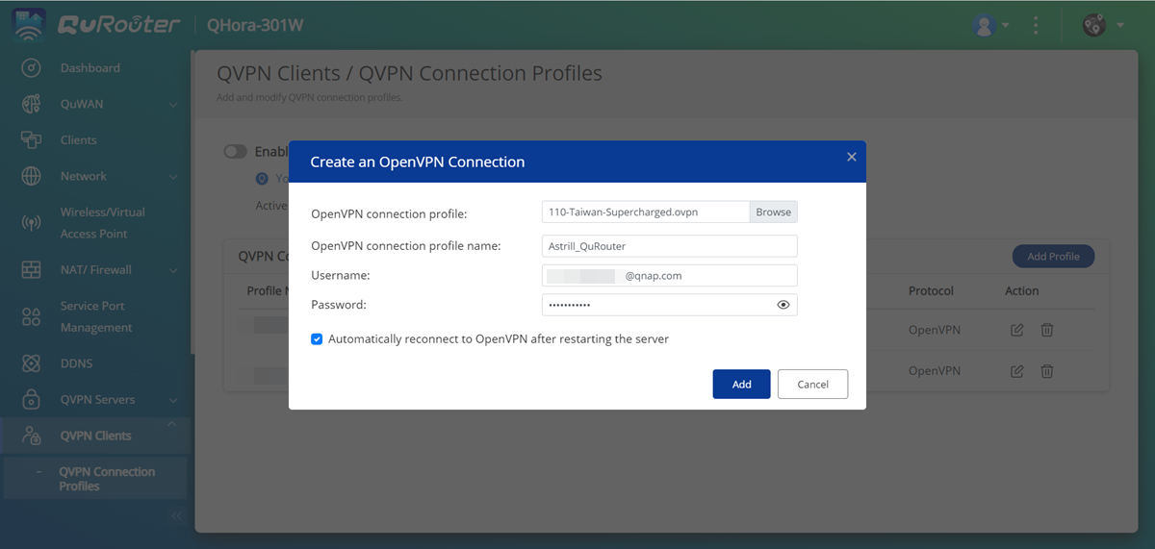The image size is (1155, 549).
Task: Expand the Network menu chevron
Action: tap(173, 177)
